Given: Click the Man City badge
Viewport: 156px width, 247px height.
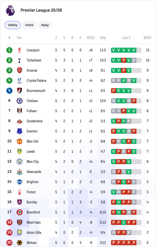Looking at the screenshot, I should tap(20, 162).
